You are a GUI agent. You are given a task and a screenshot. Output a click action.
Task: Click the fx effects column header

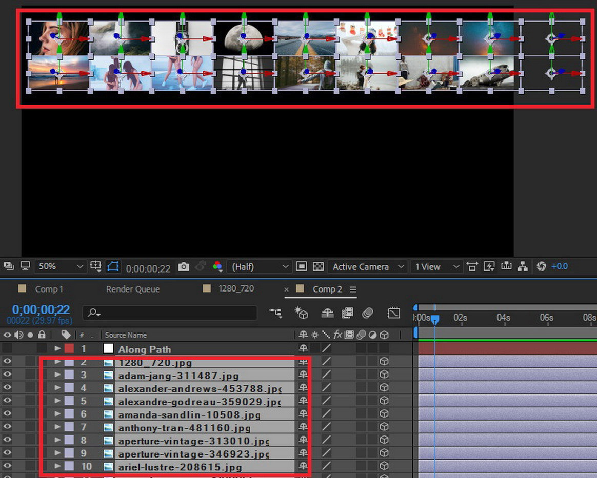click(x=337, y=335)
